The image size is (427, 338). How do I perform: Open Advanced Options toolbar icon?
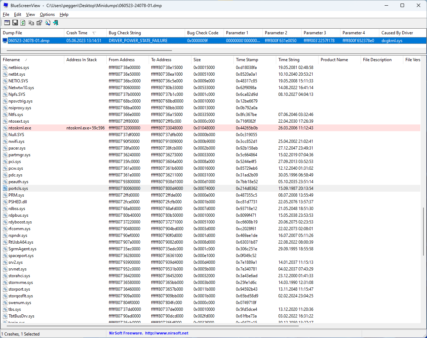coord(7,23)
